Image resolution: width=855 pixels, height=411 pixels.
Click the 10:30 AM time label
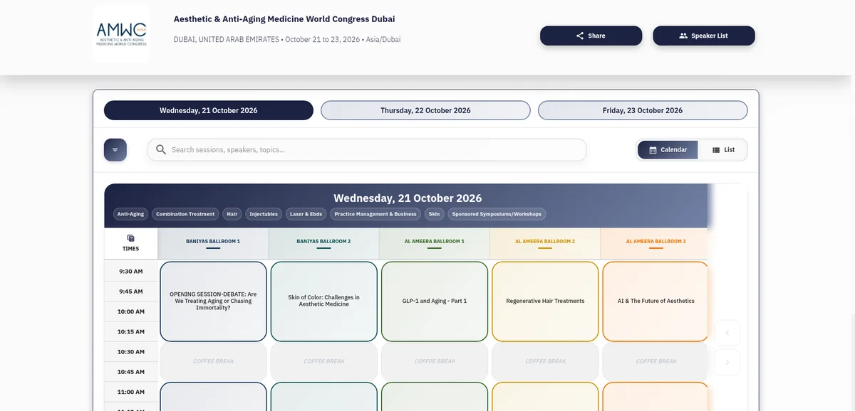131,351
